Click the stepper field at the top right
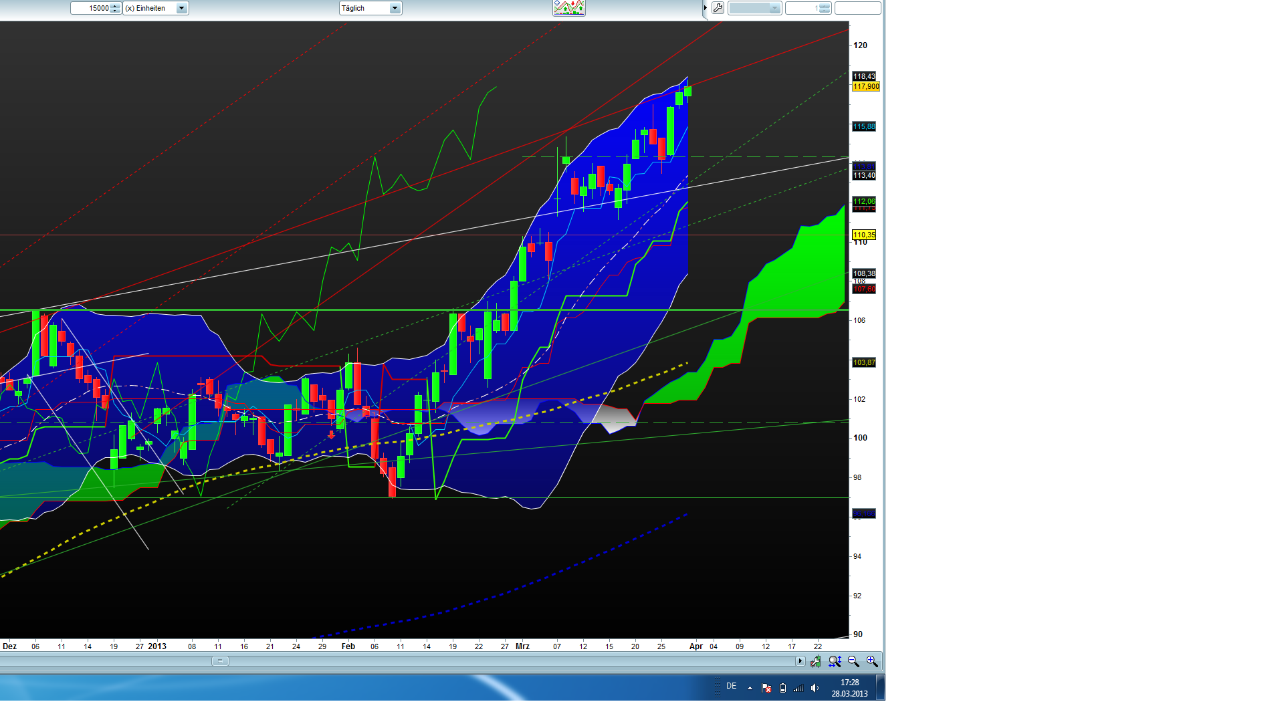The width and height of the screenshot is (1284, 722). pyautogui.click(x=808, y=8)
